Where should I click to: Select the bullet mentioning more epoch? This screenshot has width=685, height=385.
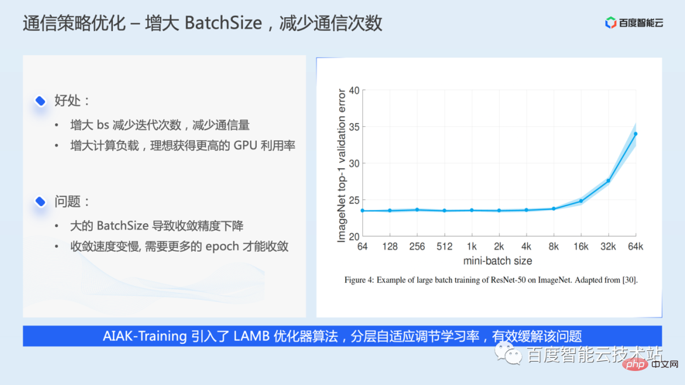pyautogui.click(x=179, y=246)
